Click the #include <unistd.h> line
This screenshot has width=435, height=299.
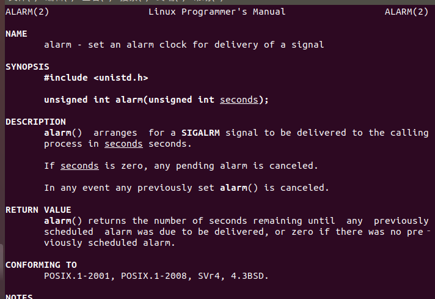pyautogui.click(x=96, y=78)
